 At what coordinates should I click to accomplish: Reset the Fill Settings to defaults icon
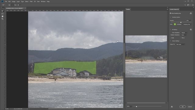[x=191, y=30]
